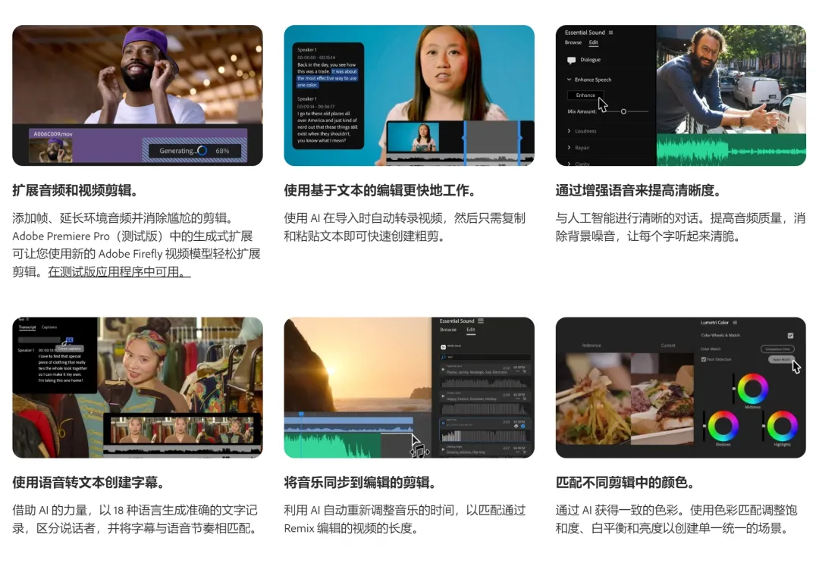819x563 pixels.
Task: Click the paragraph starting 添加帧、延长环境音频
Action: pos(136,245)
